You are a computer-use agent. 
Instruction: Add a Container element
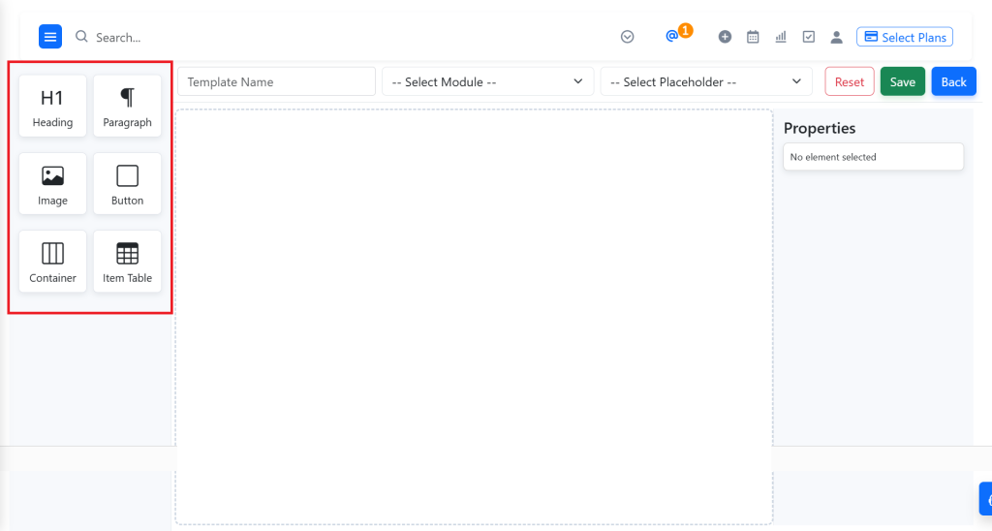pyautogui.click(x=52, y=262)
